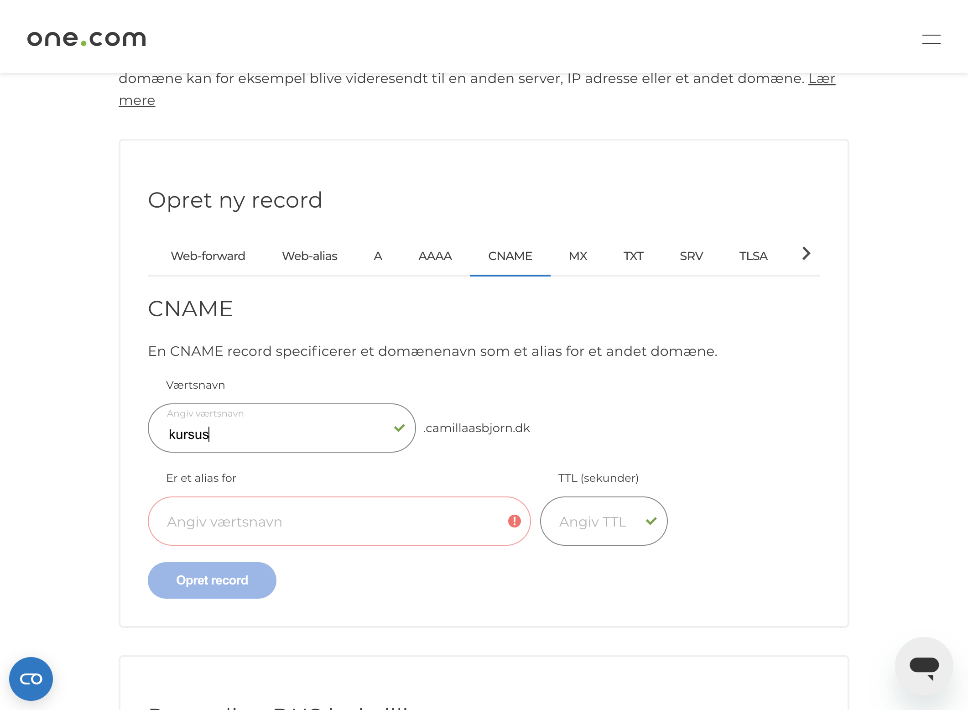The image size is (968, 710).
Task: Click the 'Er et alias for' input field
Action: point(339,521)
